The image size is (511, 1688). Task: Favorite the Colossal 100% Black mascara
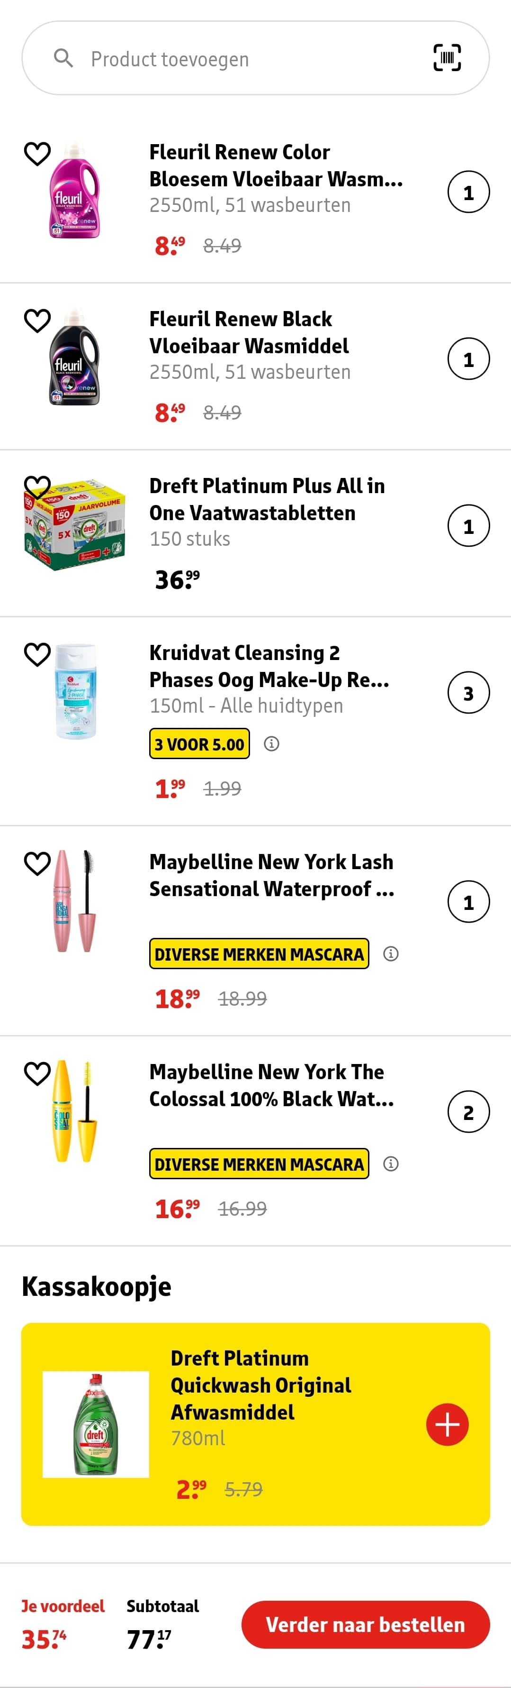coord(37,1073)
